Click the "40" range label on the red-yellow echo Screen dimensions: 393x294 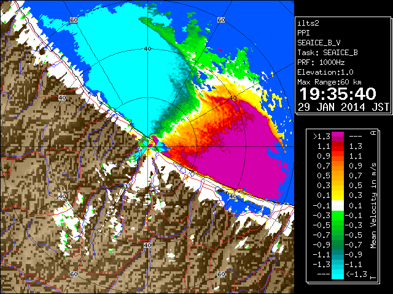(x=233, y=97)
